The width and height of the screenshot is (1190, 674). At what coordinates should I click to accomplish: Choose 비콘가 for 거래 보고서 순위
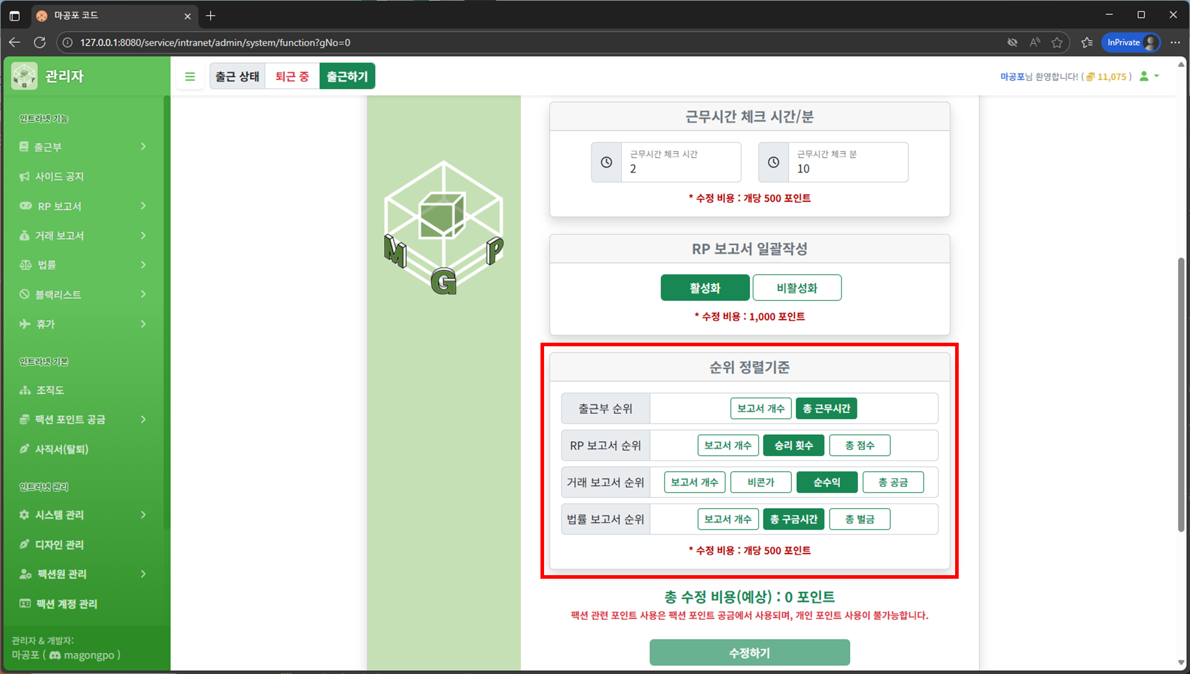point(761,482)
